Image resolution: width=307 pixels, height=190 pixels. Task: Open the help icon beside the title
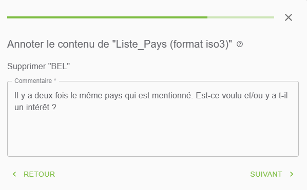(240, 45)
